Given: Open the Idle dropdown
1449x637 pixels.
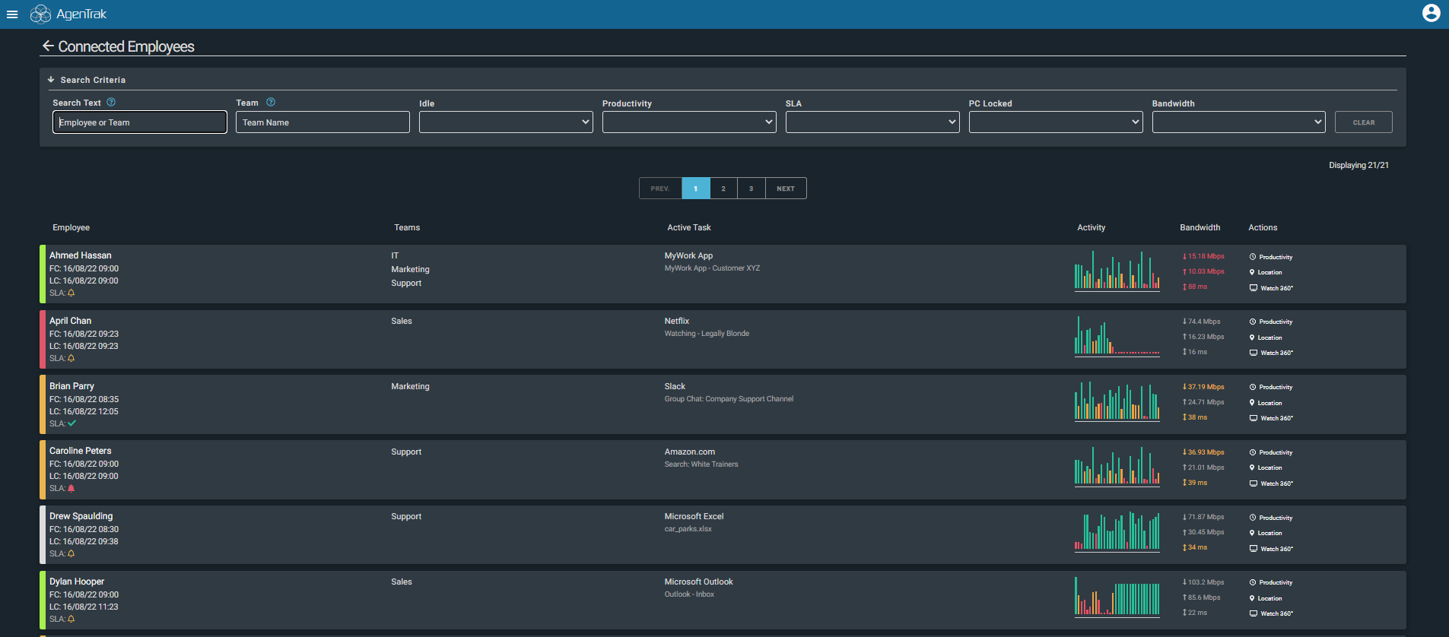Looking at the screenshot, I should [x=506, y=122].
